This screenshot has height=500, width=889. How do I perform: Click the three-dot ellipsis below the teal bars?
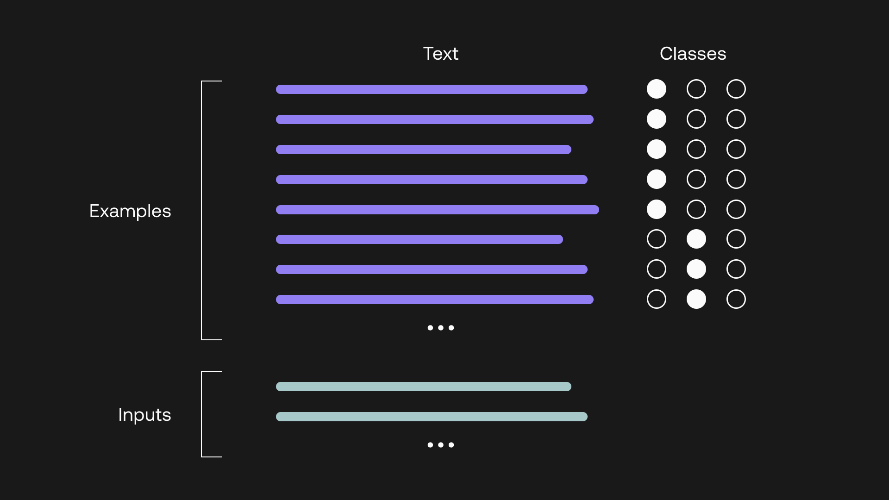click(440, 445)
